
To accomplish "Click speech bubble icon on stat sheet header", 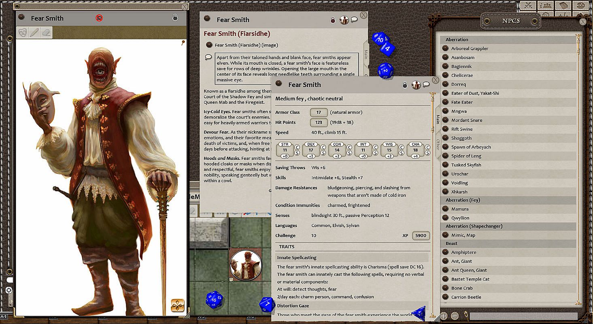I will coord(426,84).
